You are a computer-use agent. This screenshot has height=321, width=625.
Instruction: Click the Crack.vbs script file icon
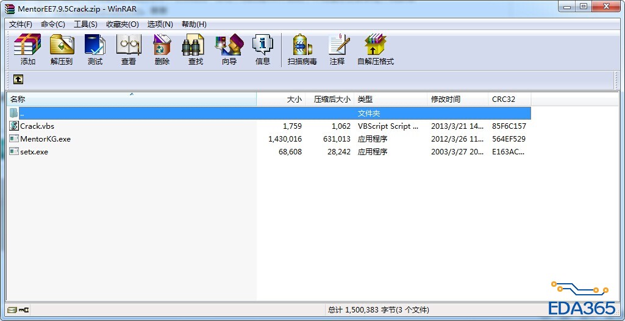click(14, 126)
